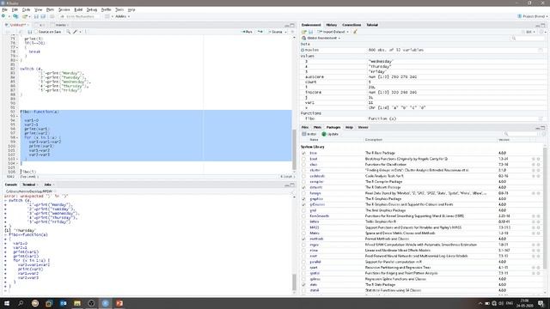Toggle the Source on Save checkbox

pyautogui.click(x=36, y=32)
